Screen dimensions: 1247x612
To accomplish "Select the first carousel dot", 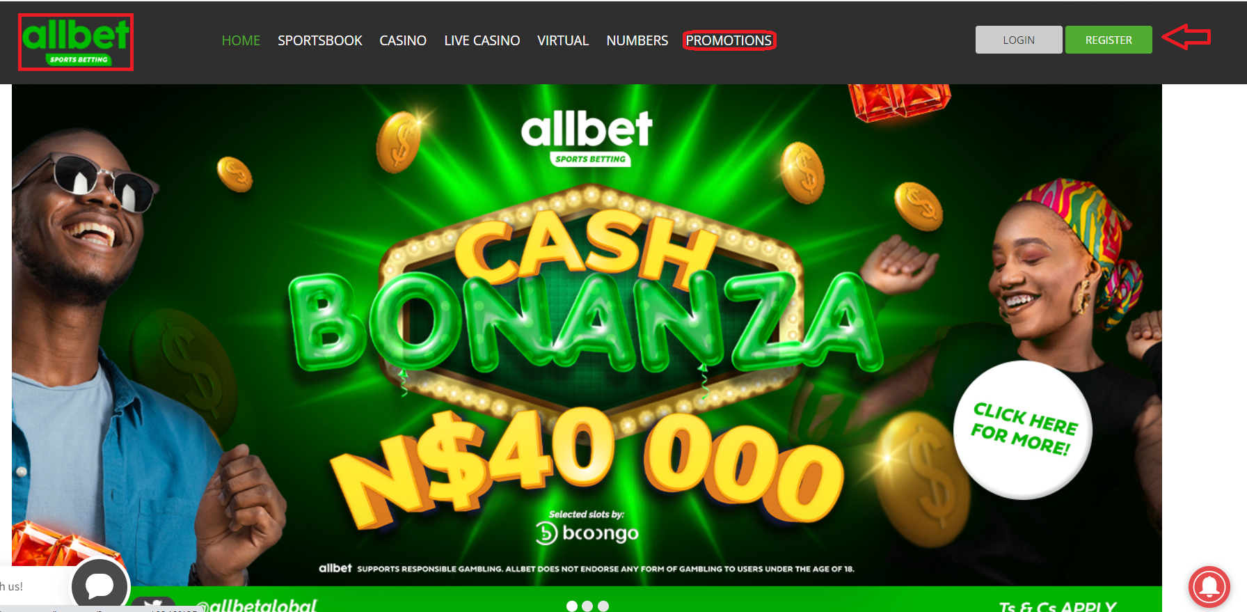I will 572,606.
